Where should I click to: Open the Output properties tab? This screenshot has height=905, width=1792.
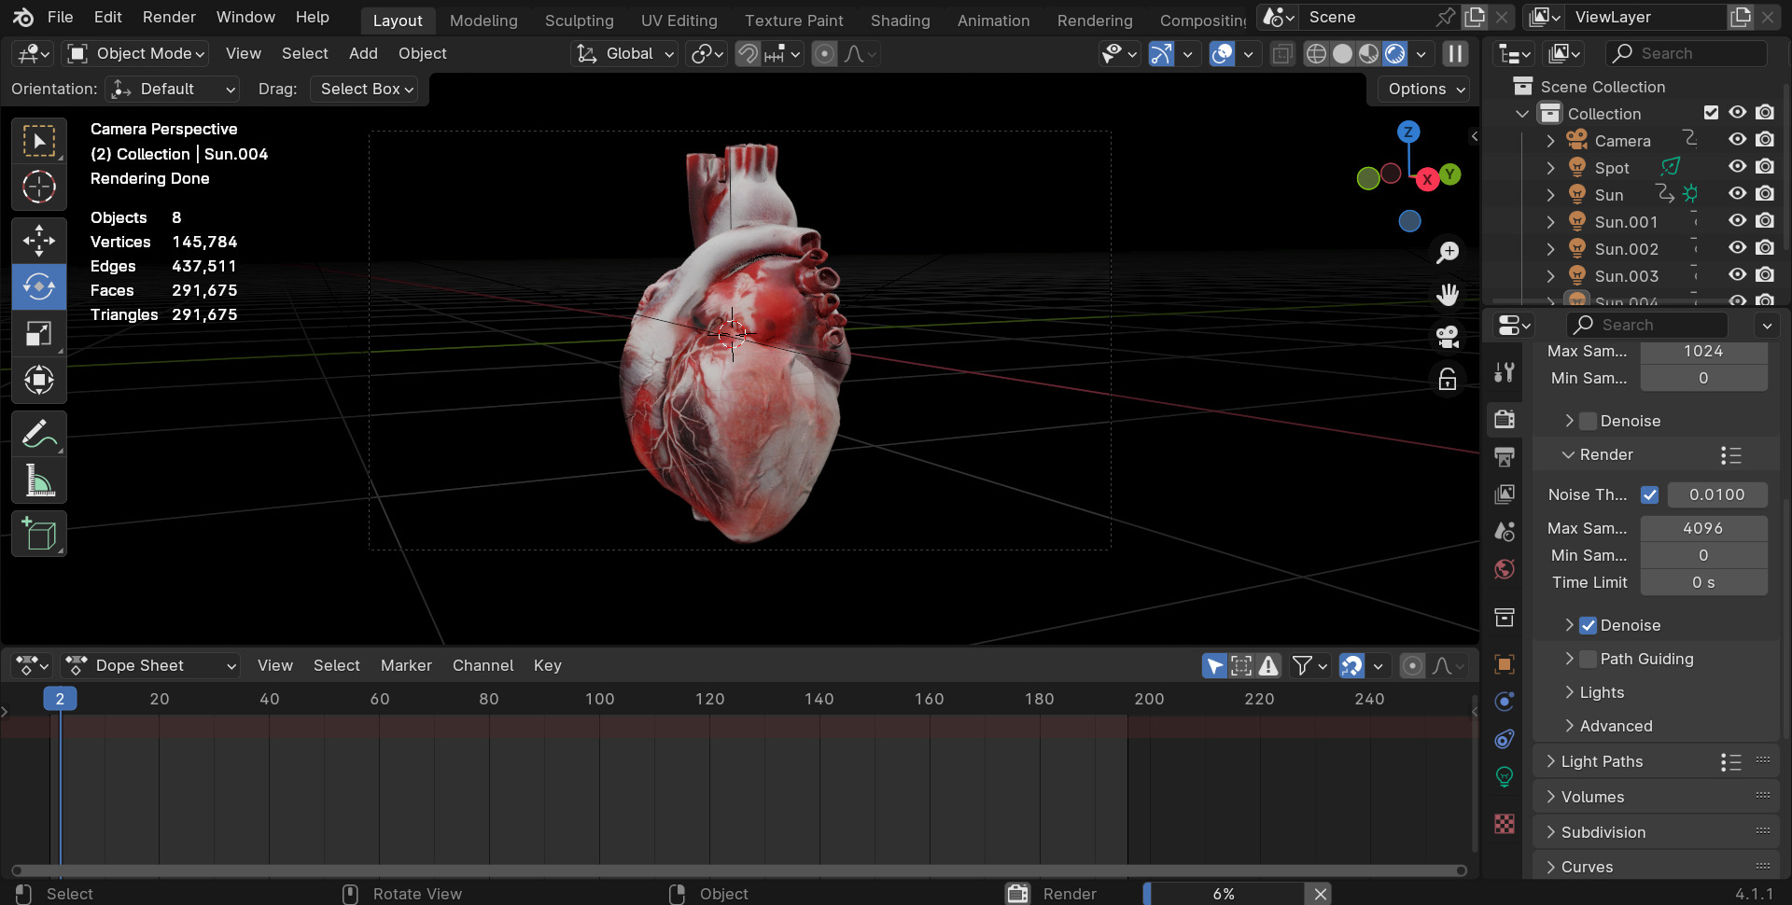pyautogui.click(x=1505, y=456)
